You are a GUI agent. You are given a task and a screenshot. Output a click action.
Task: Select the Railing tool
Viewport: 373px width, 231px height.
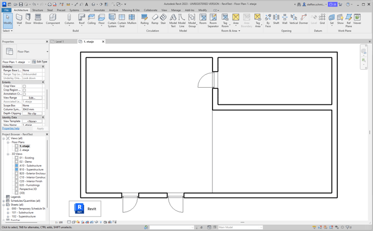144,19
